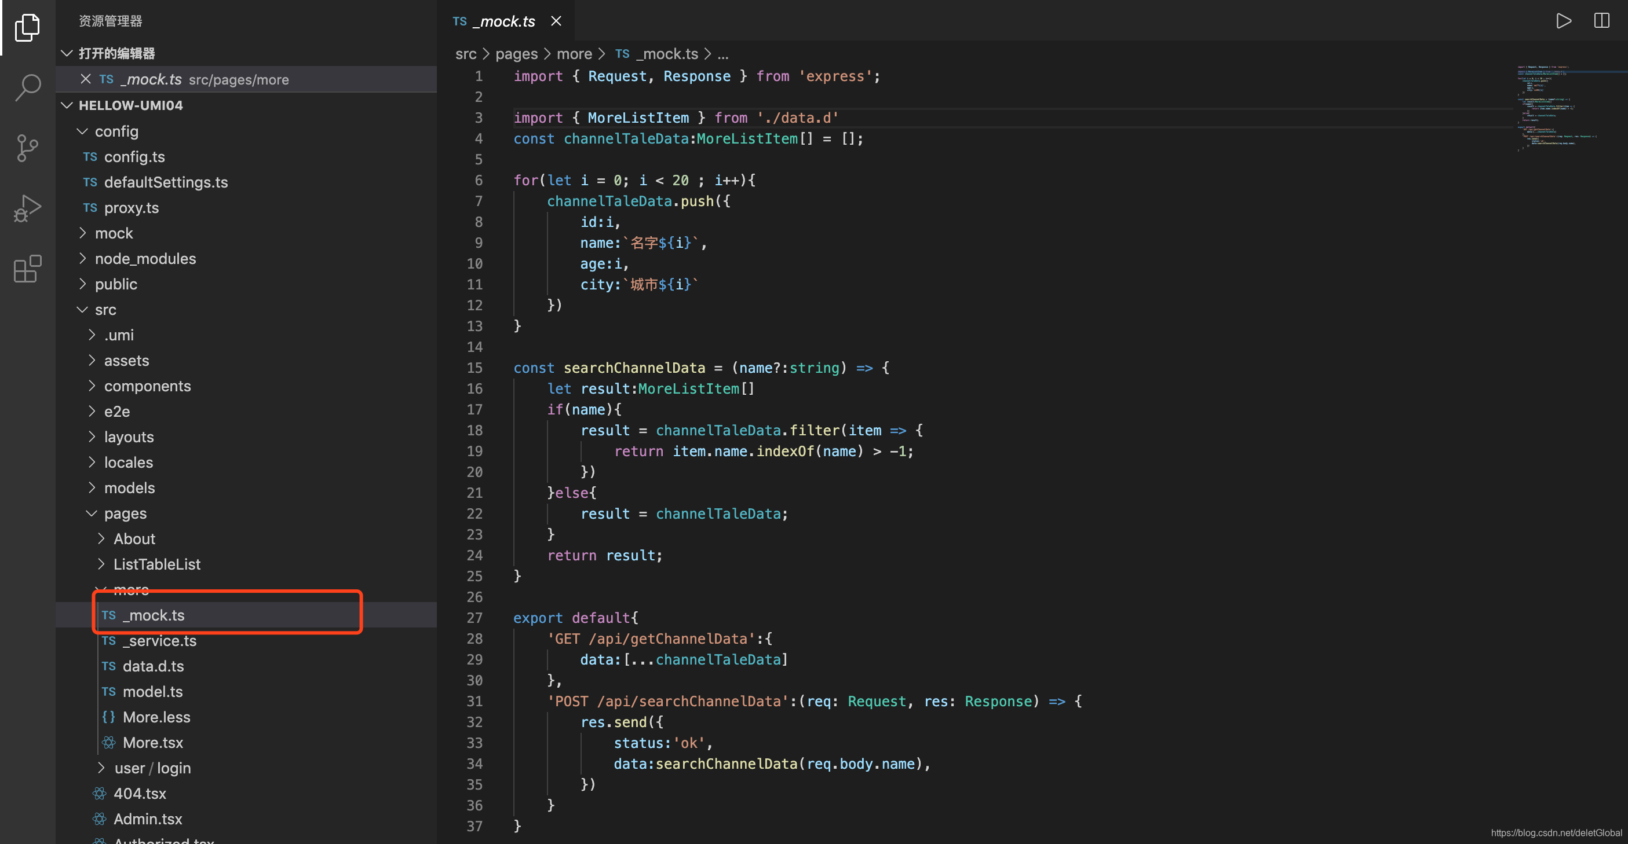1628x844 pixels.
Task: Expand the public folder
Action: pyautogui.click(x=82, y=284)
